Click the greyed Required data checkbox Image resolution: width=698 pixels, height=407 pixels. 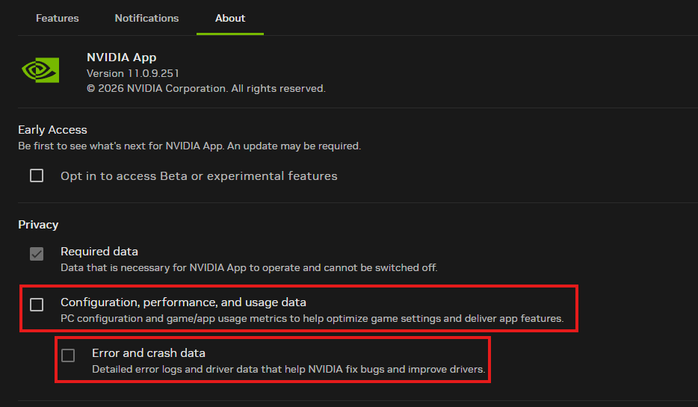tap(37, 254)
